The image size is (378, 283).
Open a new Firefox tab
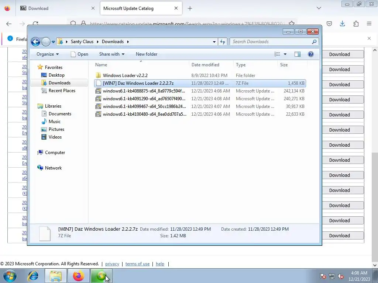(190, 8)
